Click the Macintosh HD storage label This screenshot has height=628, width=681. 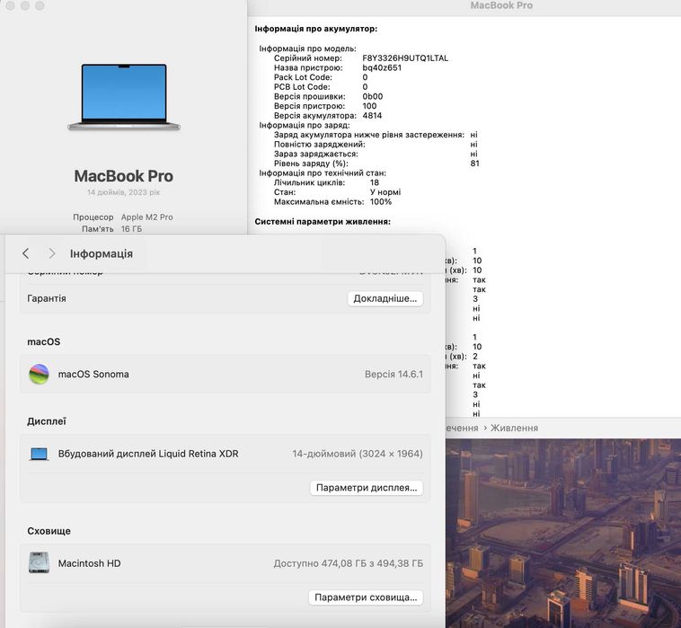click(x=90, y=563)
